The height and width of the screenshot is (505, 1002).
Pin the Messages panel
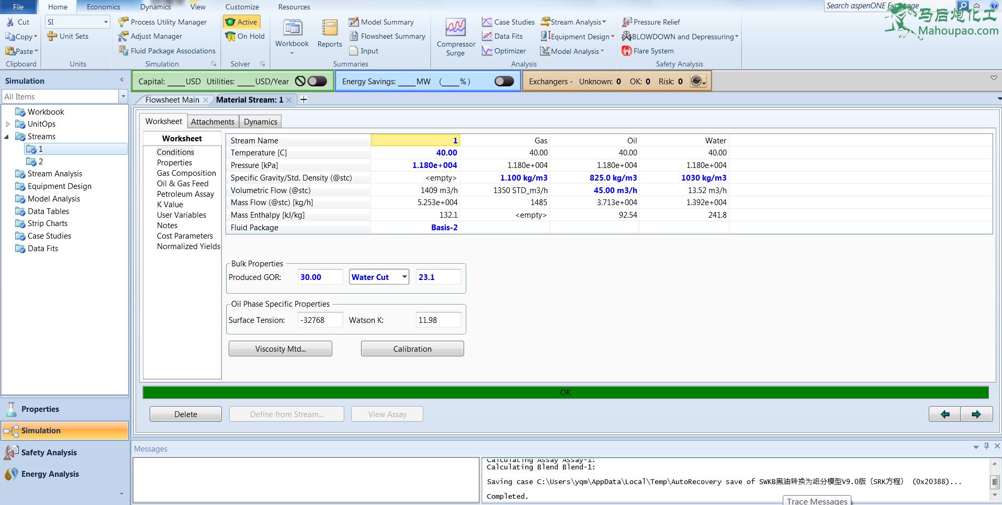(x=986, y=446)
